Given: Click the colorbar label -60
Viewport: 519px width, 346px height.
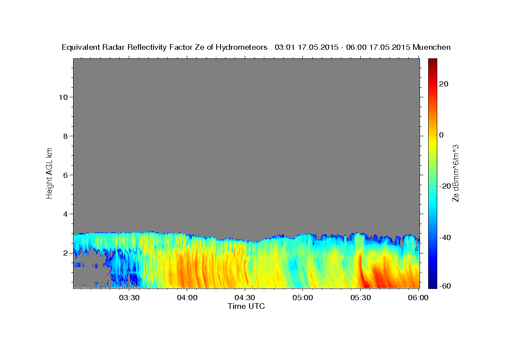Looking at the screenshot, I should click(x=444, y=286).
